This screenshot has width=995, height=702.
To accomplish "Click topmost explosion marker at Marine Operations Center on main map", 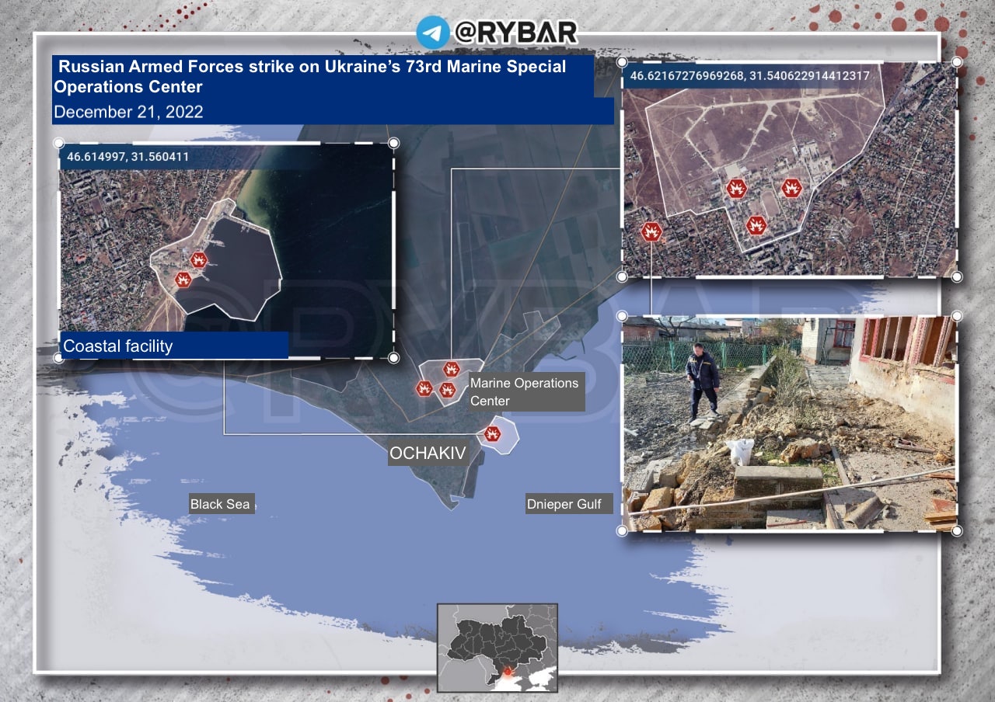I will coord(450,369).
